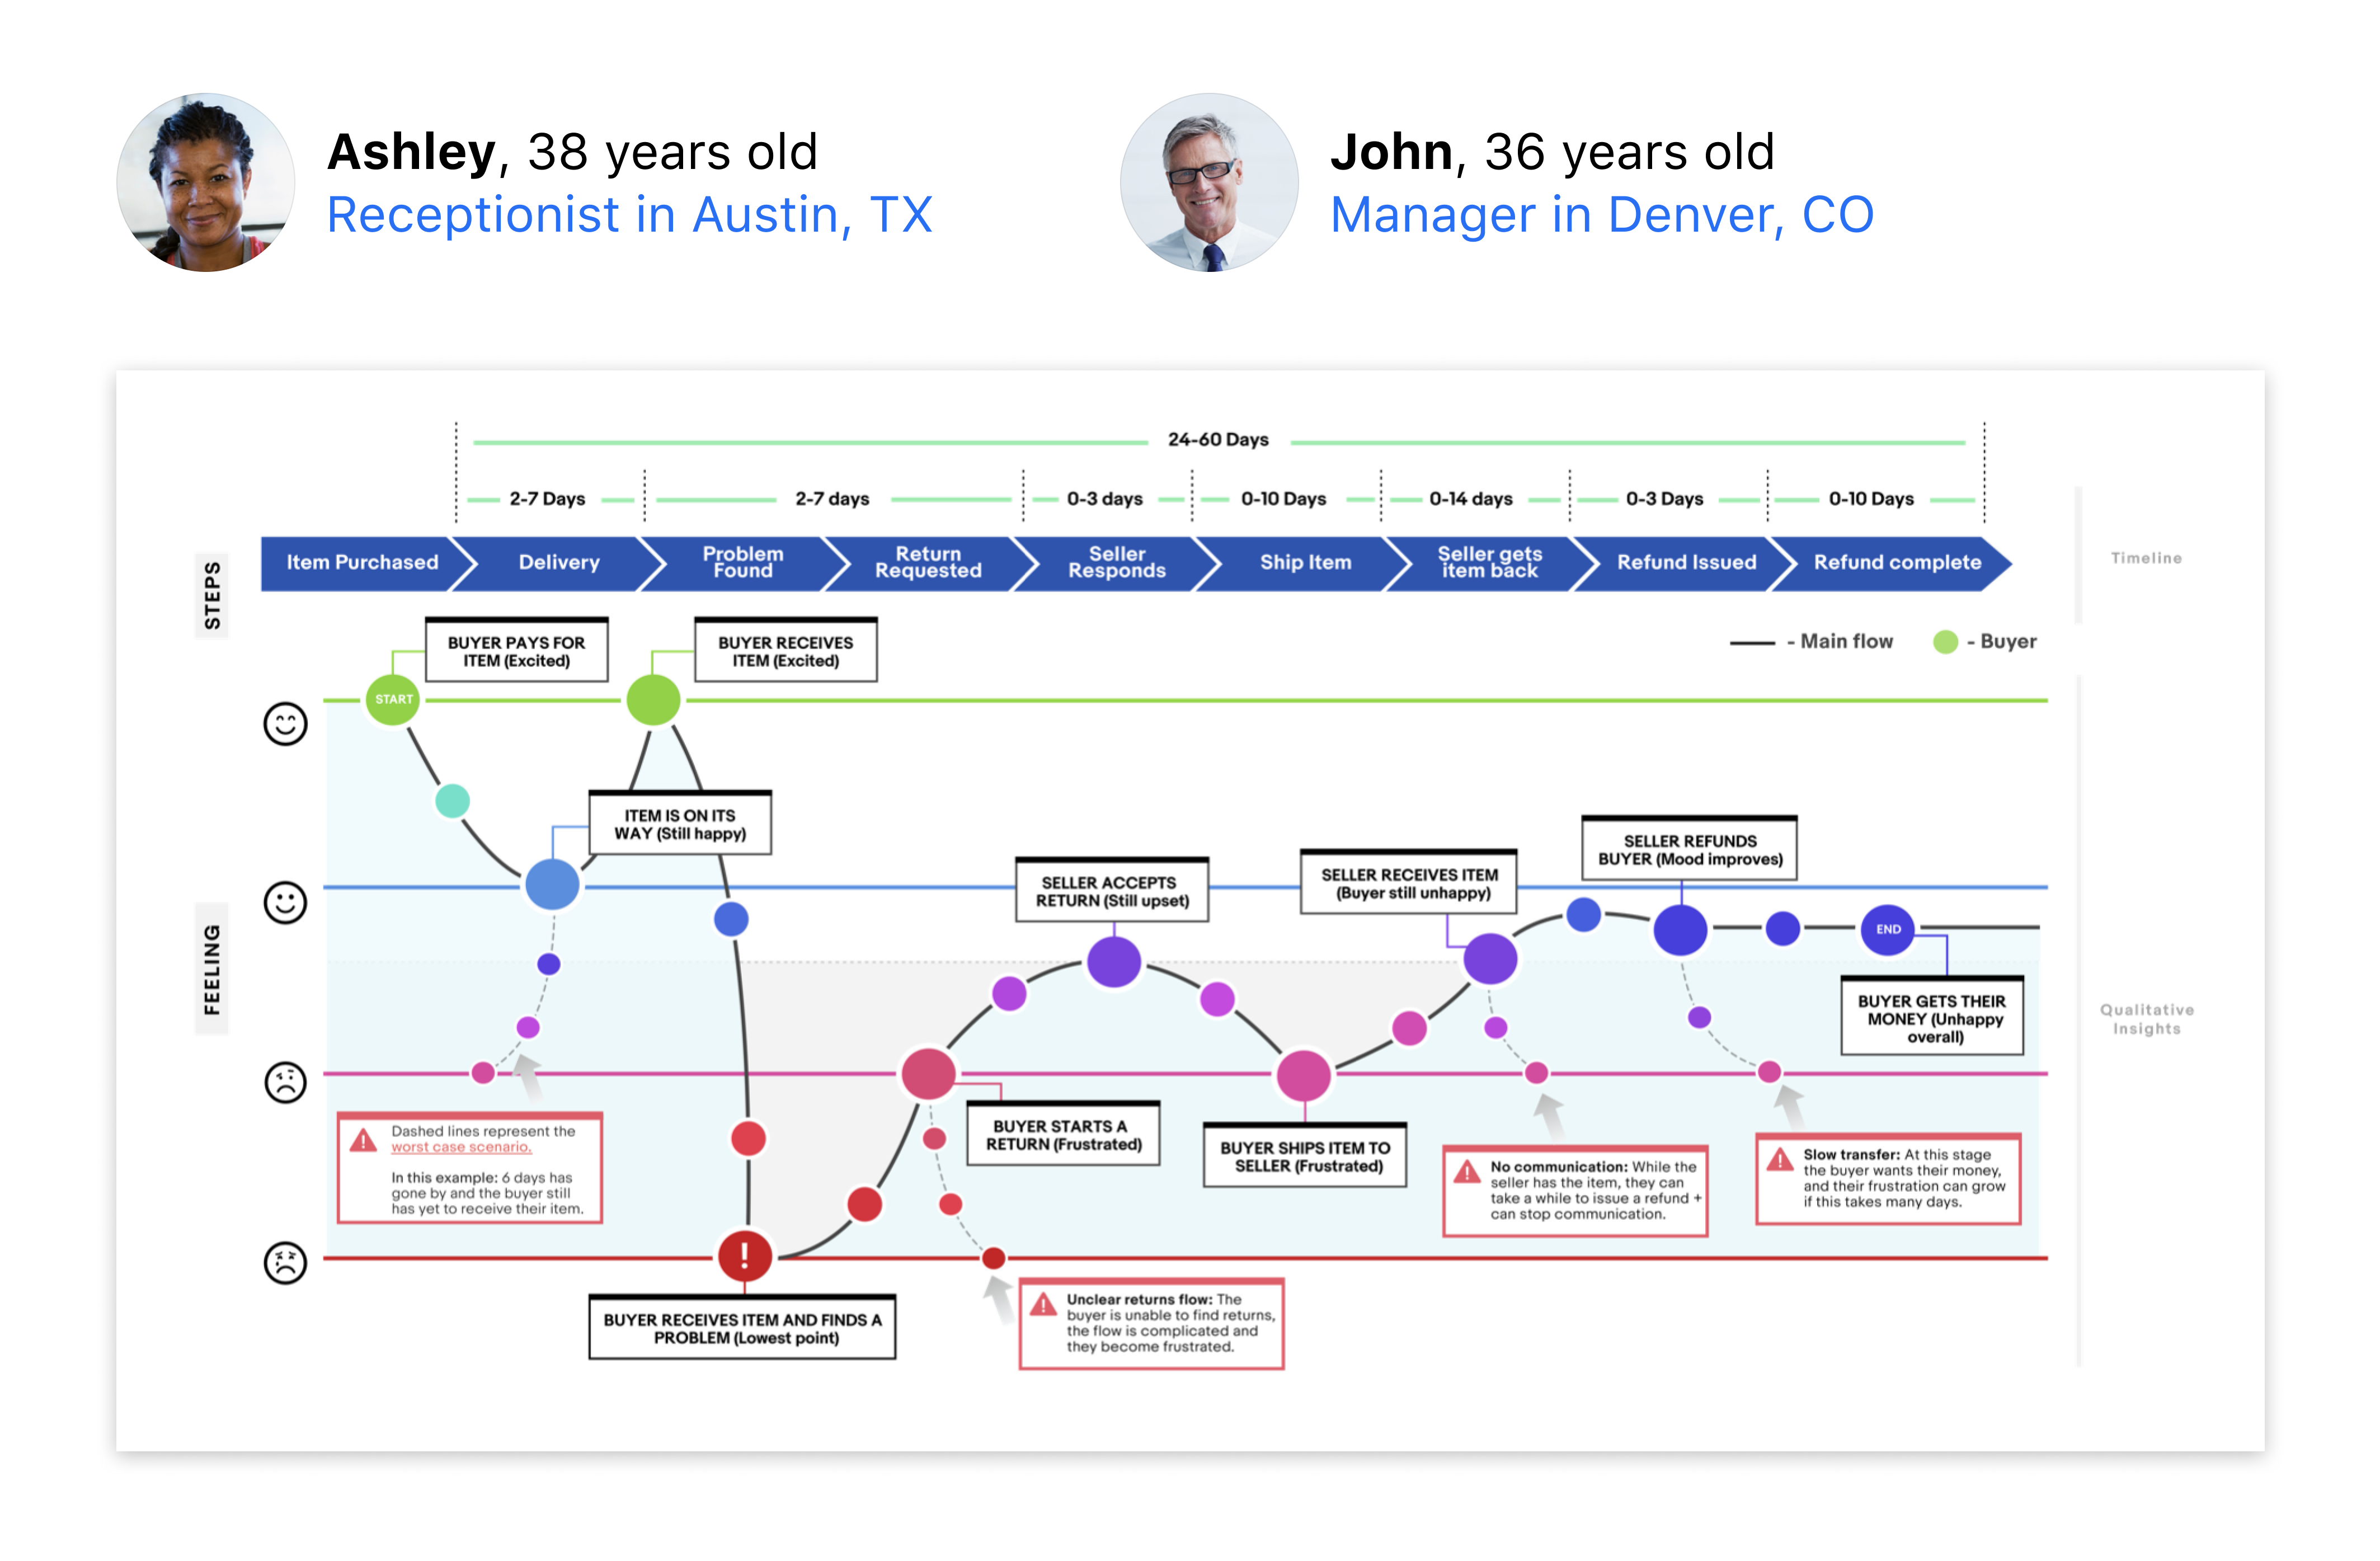Click the vertical FEELING label
This screenshot has width=2380, height=1561.
click(212, 969)
